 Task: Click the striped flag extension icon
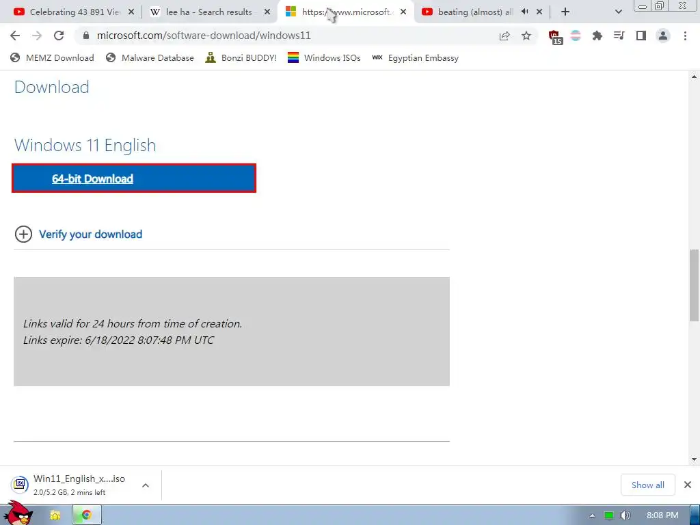[x=576, y=36]
